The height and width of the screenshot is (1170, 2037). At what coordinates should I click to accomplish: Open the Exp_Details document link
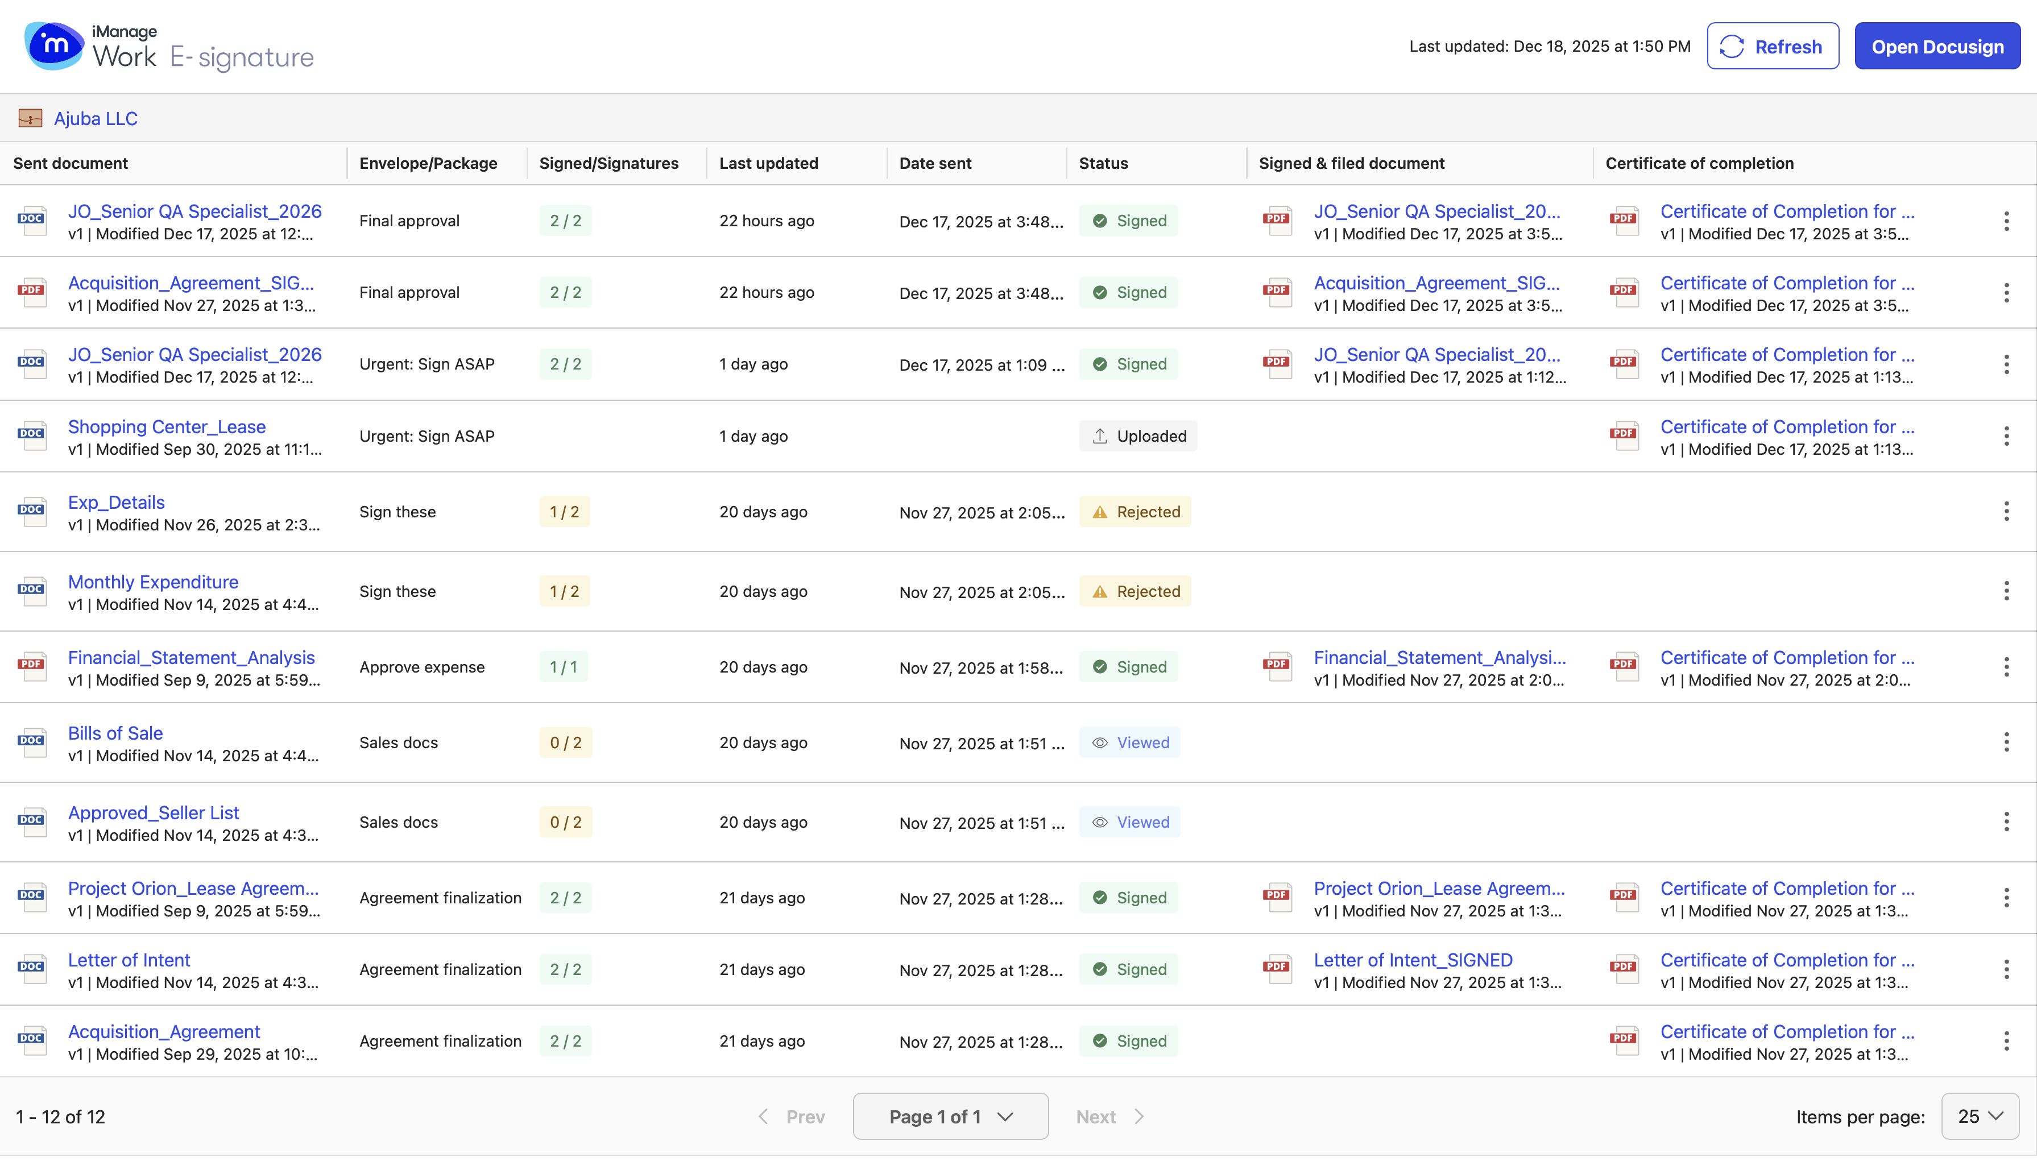coord(117,501)
